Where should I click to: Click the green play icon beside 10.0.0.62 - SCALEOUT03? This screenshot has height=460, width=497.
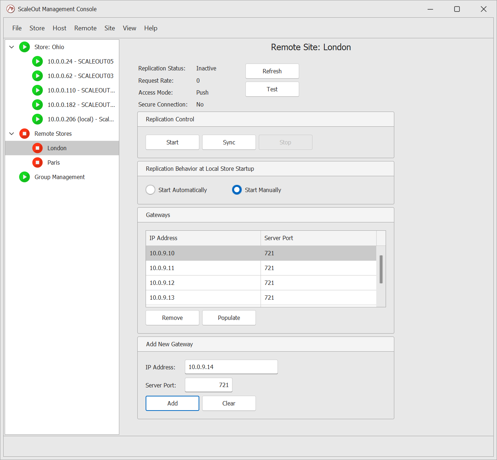(37, 76)
